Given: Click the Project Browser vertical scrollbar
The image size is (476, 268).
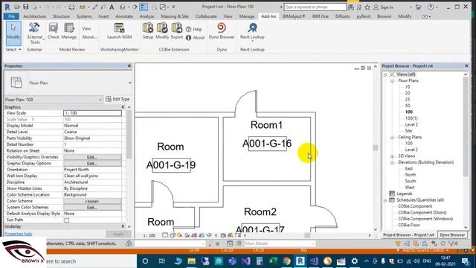Looking at the screenshot, I should [x=466, y=126].
